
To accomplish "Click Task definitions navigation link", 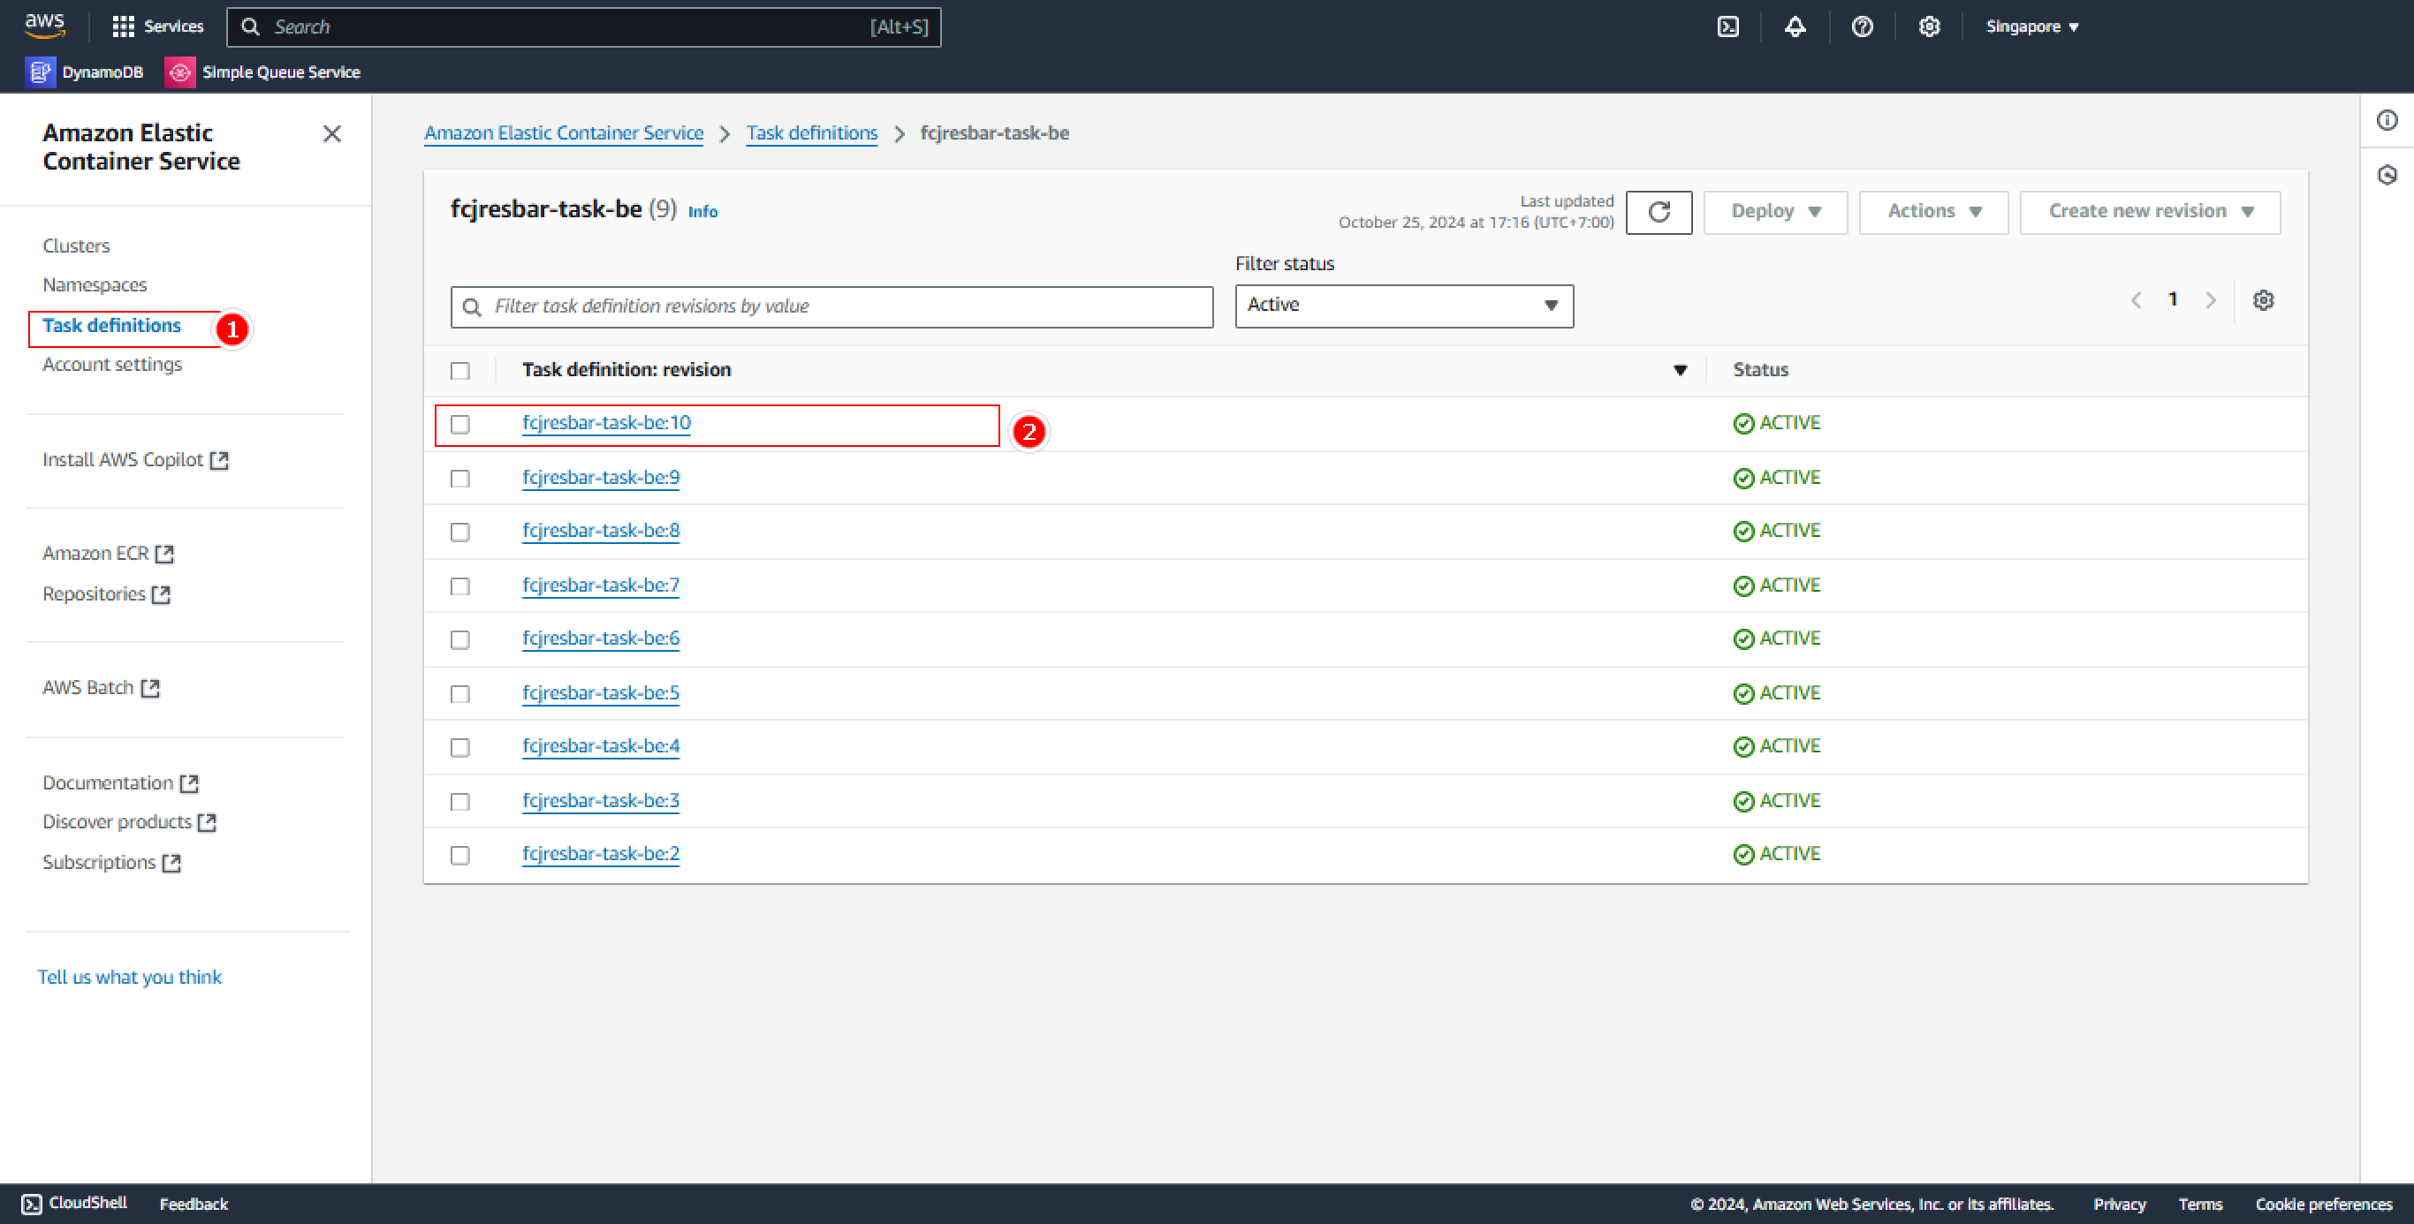I will pyautogui.click(x=110, y=325).
